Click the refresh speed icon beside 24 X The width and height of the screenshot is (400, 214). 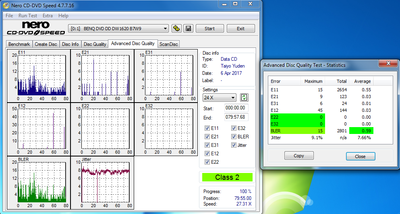(x=244, y=97)
